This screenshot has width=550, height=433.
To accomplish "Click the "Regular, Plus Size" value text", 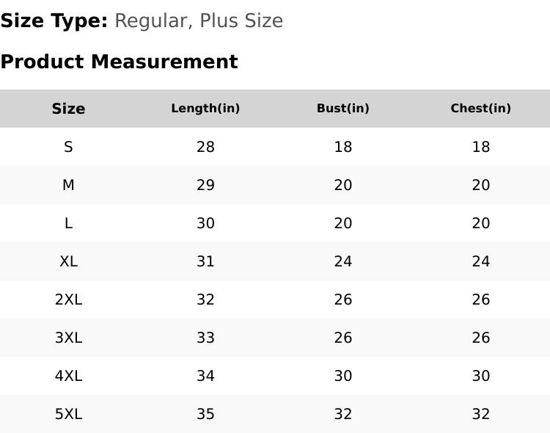I will [x=199, y=21].
